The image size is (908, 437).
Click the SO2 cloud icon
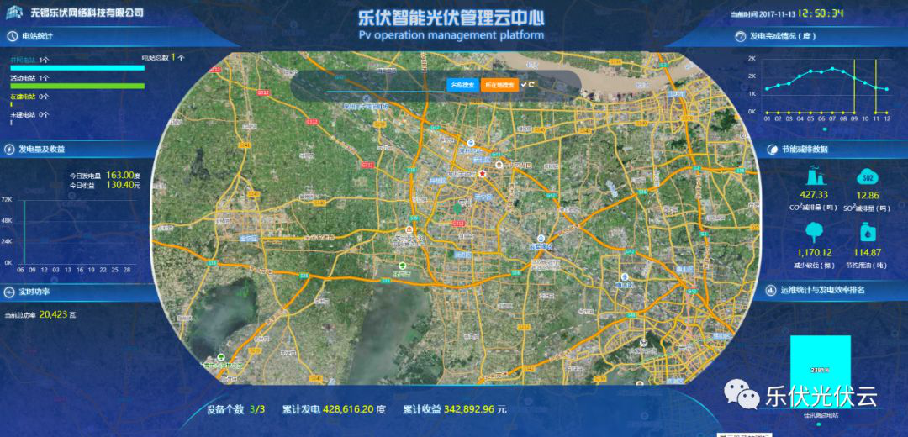(x=866, y=176)
